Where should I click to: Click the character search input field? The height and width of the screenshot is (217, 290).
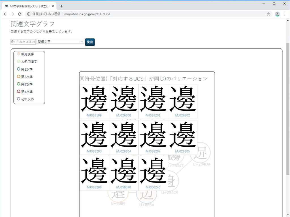23,42
